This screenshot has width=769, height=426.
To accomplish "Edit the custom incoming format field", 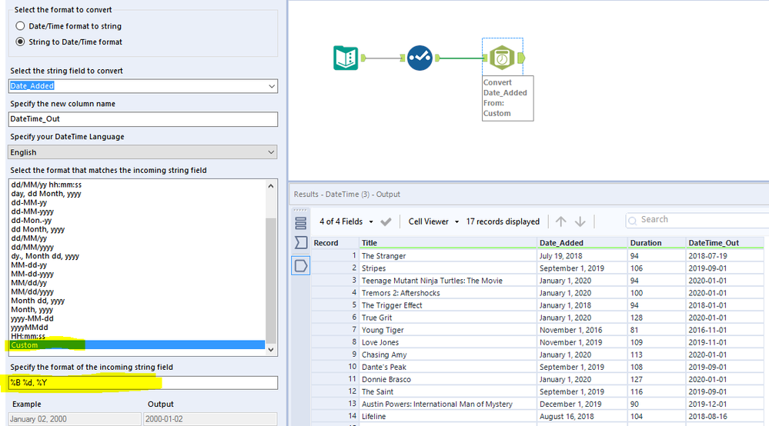I will tap(143, 382).
